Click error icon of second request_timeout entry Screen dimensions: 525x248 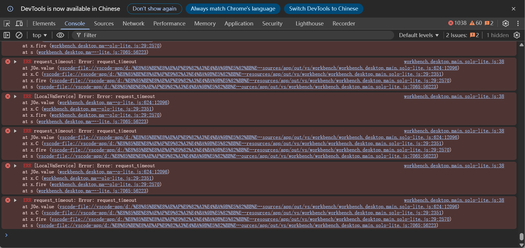(x=8, y=131)
